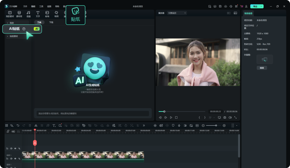Click the crop tool in timeline toolbar
Viewport: 290px width, 168px height.
[x=42, y=125]
